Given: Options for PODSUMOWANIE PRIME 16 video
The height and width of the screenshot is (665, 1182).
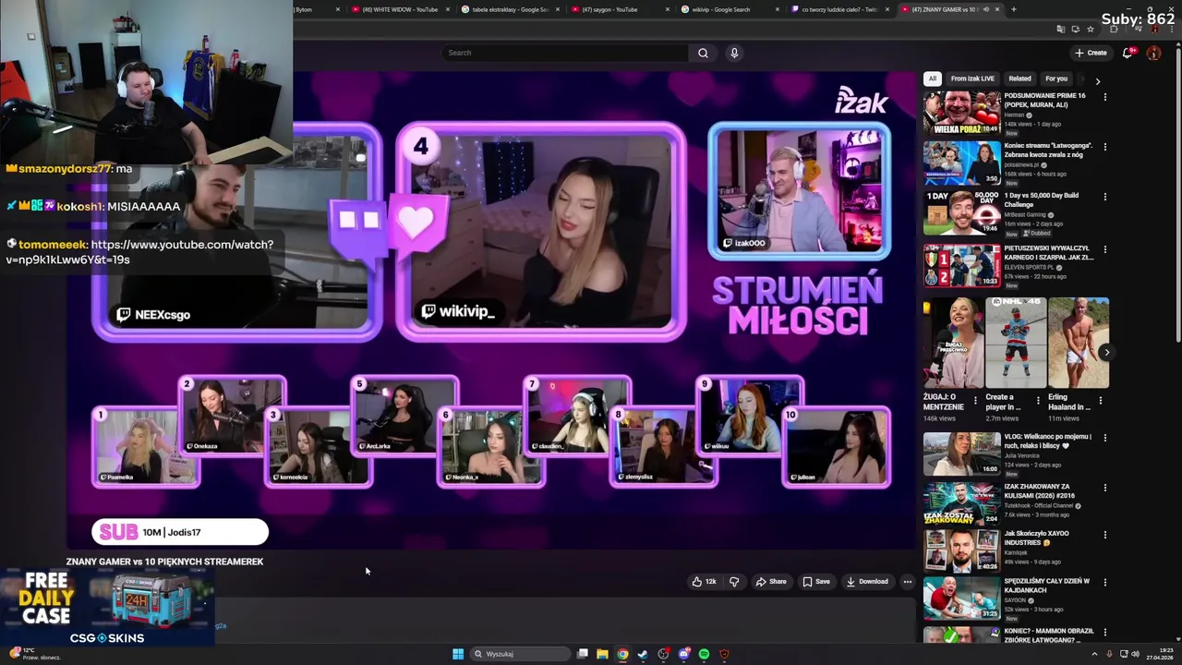Looking at the screenshot, I should pyautogui.click(x=1104, y=96).
